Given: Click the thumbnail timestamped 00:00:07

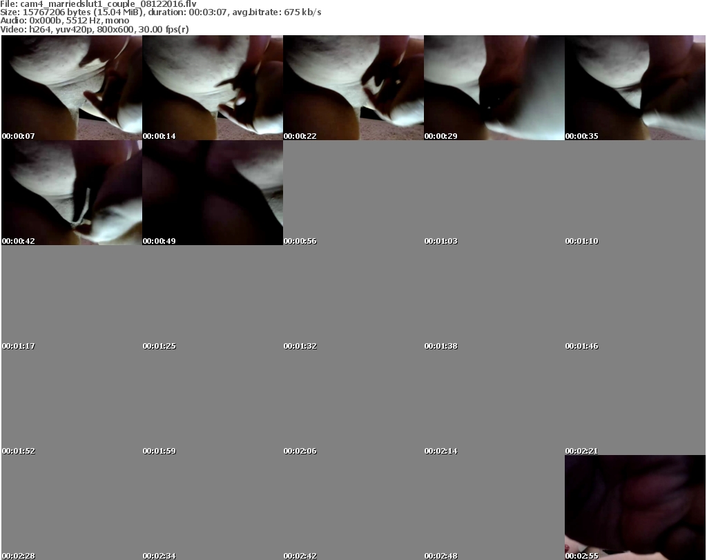Looking at the screenshot, I should point(72,88).
